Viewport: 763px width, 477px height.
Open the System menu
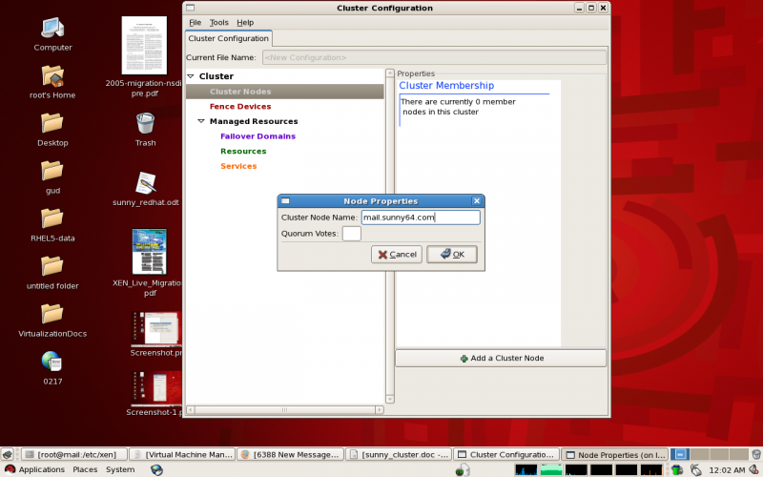[x=120, y=469]
